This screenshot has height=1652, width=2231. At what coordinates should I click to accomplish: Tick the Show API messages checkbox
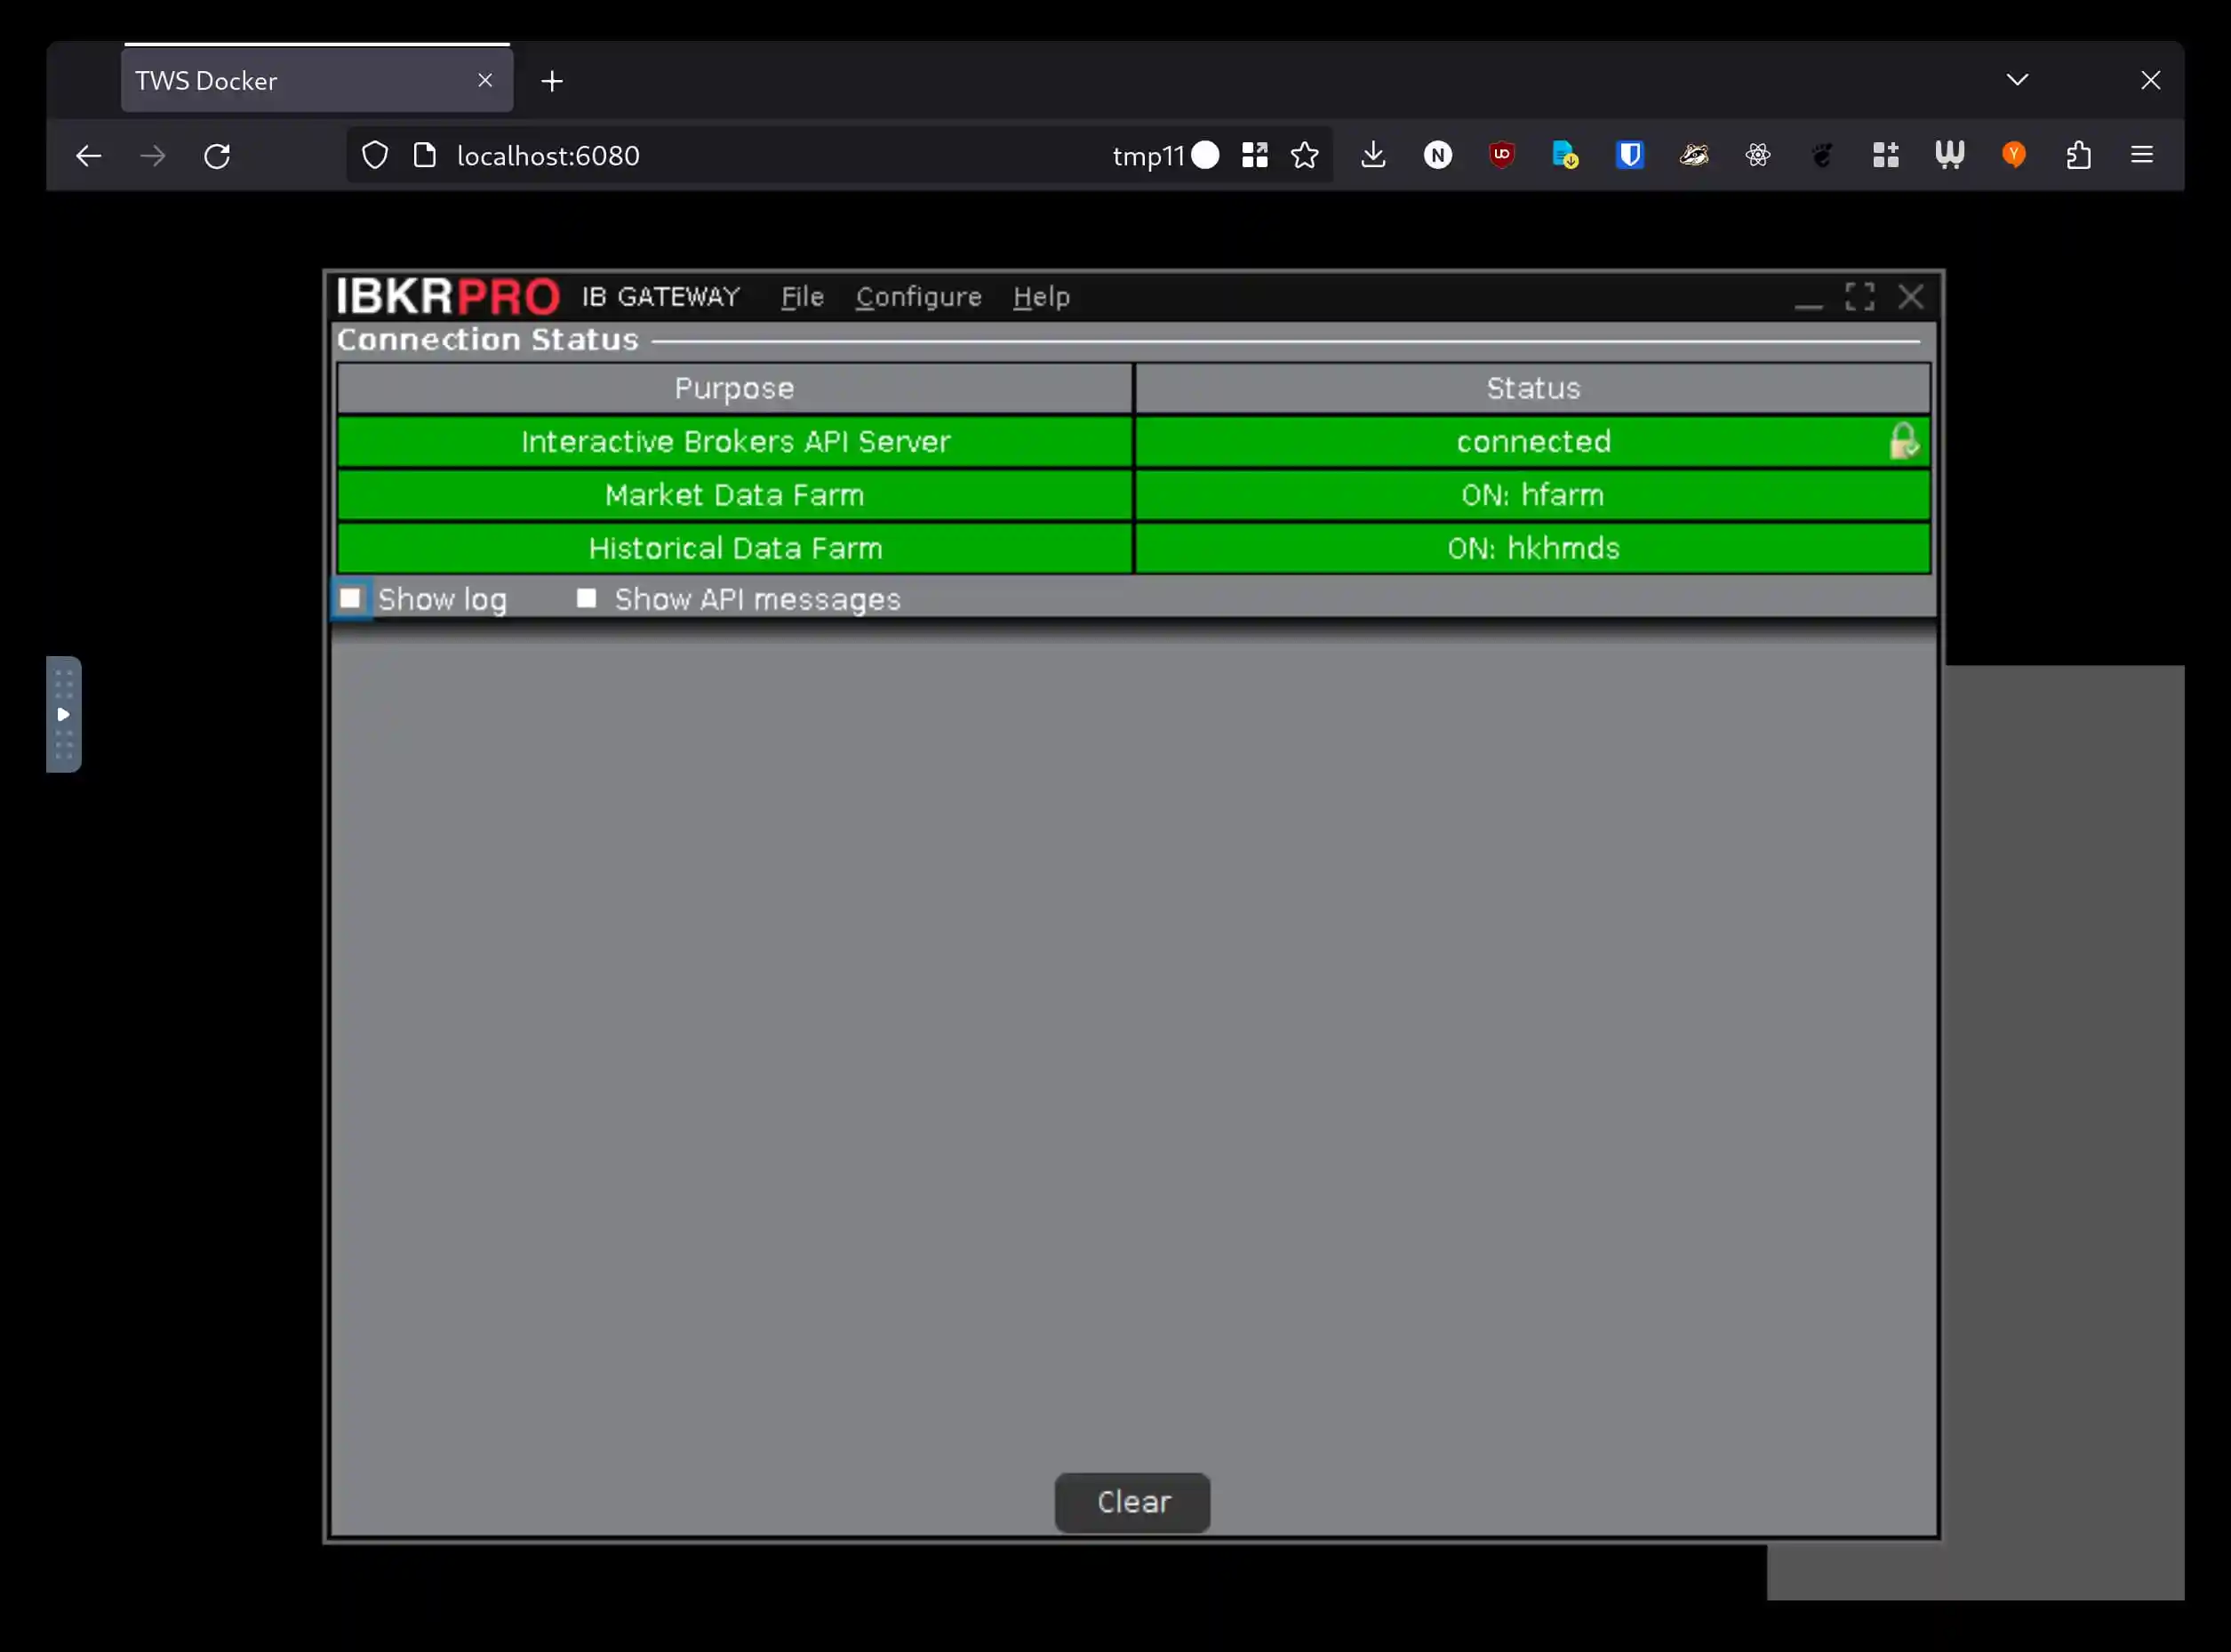point(587,599)
